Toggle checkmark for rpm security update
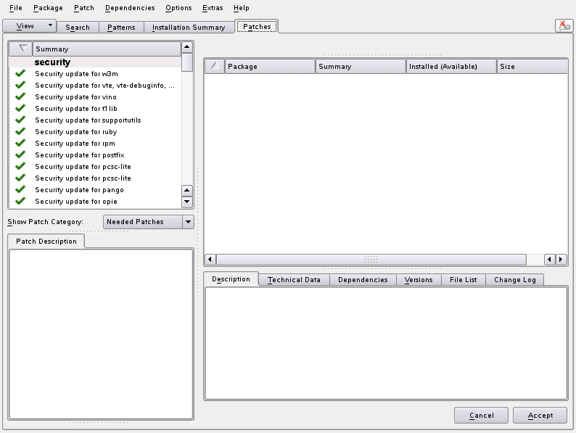Viewport: 576px width, 433px height. [20, 143]
